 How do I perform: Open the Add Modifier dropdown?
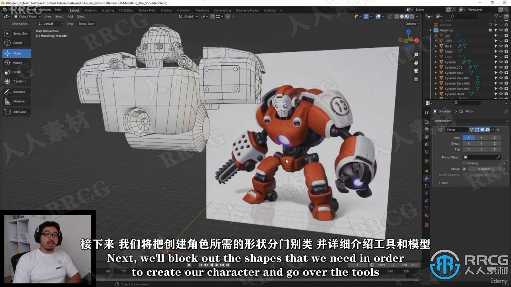pyautogui.click(x=470, y=121)
